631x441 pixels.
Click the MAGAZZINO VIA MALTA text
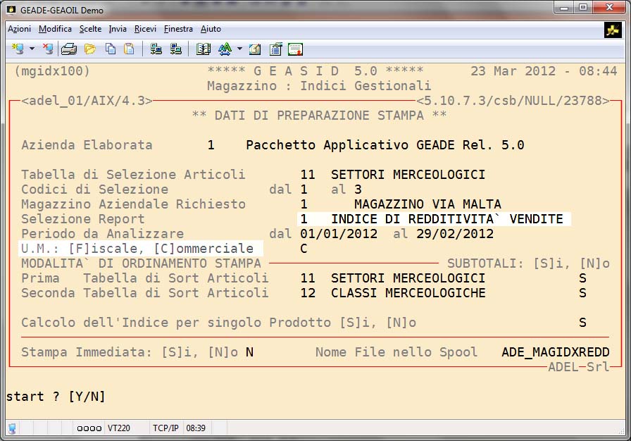click(427, 204)
